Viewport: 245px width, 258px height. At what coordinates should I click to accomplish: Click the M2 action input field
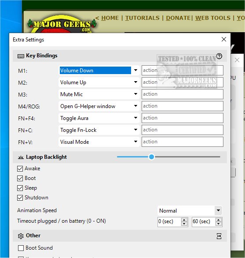(x=183, y=82)
